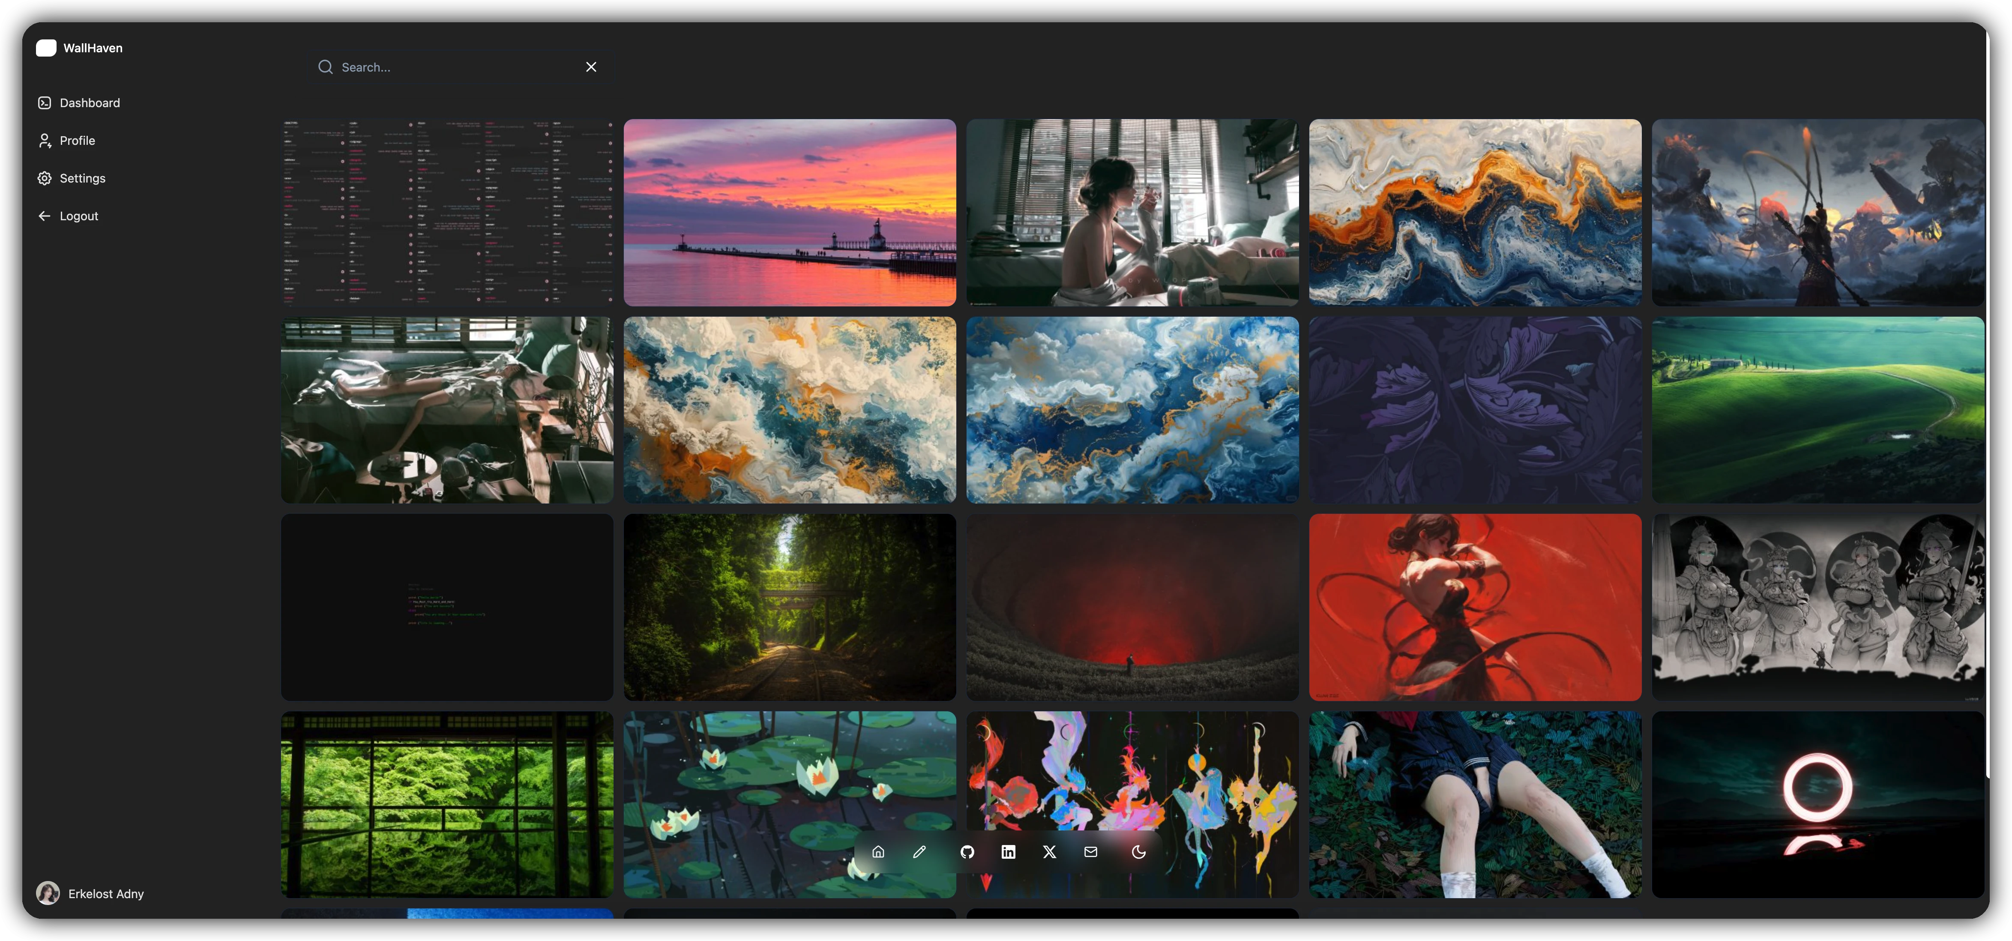
Task: Open the dark purple leaf pattern wallpaper
Action: click(1476, 410)
